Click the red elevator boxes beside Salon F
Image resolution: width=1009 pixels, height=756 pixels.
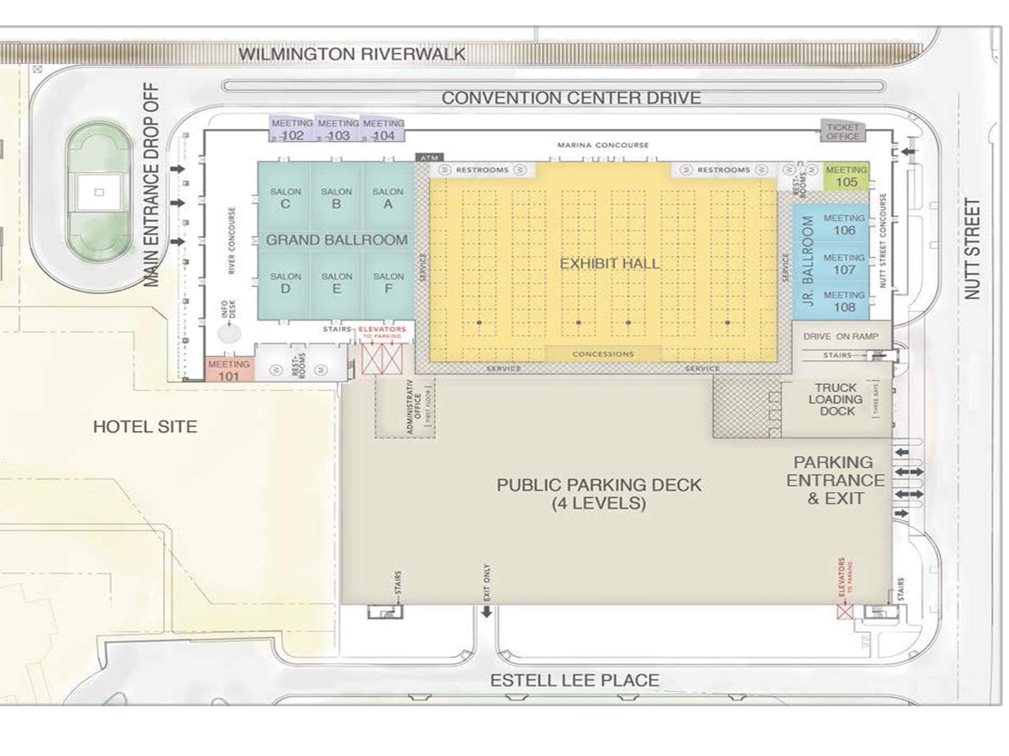coord(382,358)
